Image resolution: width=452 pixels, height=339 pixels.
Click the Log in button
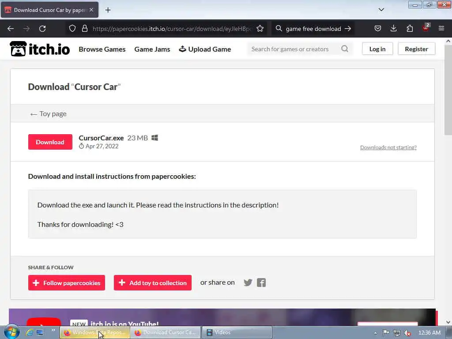[x=377, y=49]
